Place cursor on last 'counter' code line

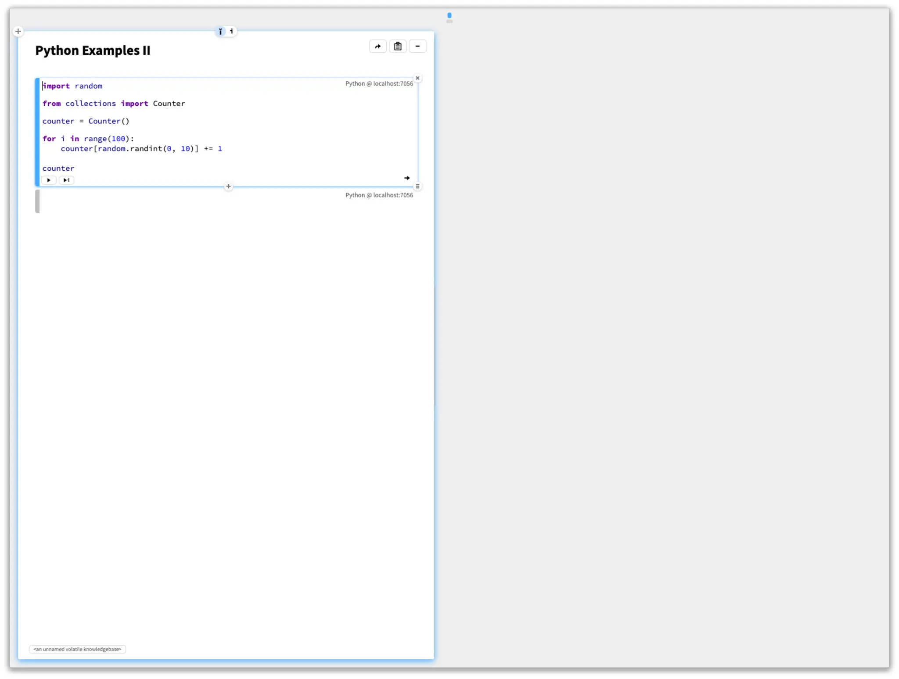tap(58, 169)
